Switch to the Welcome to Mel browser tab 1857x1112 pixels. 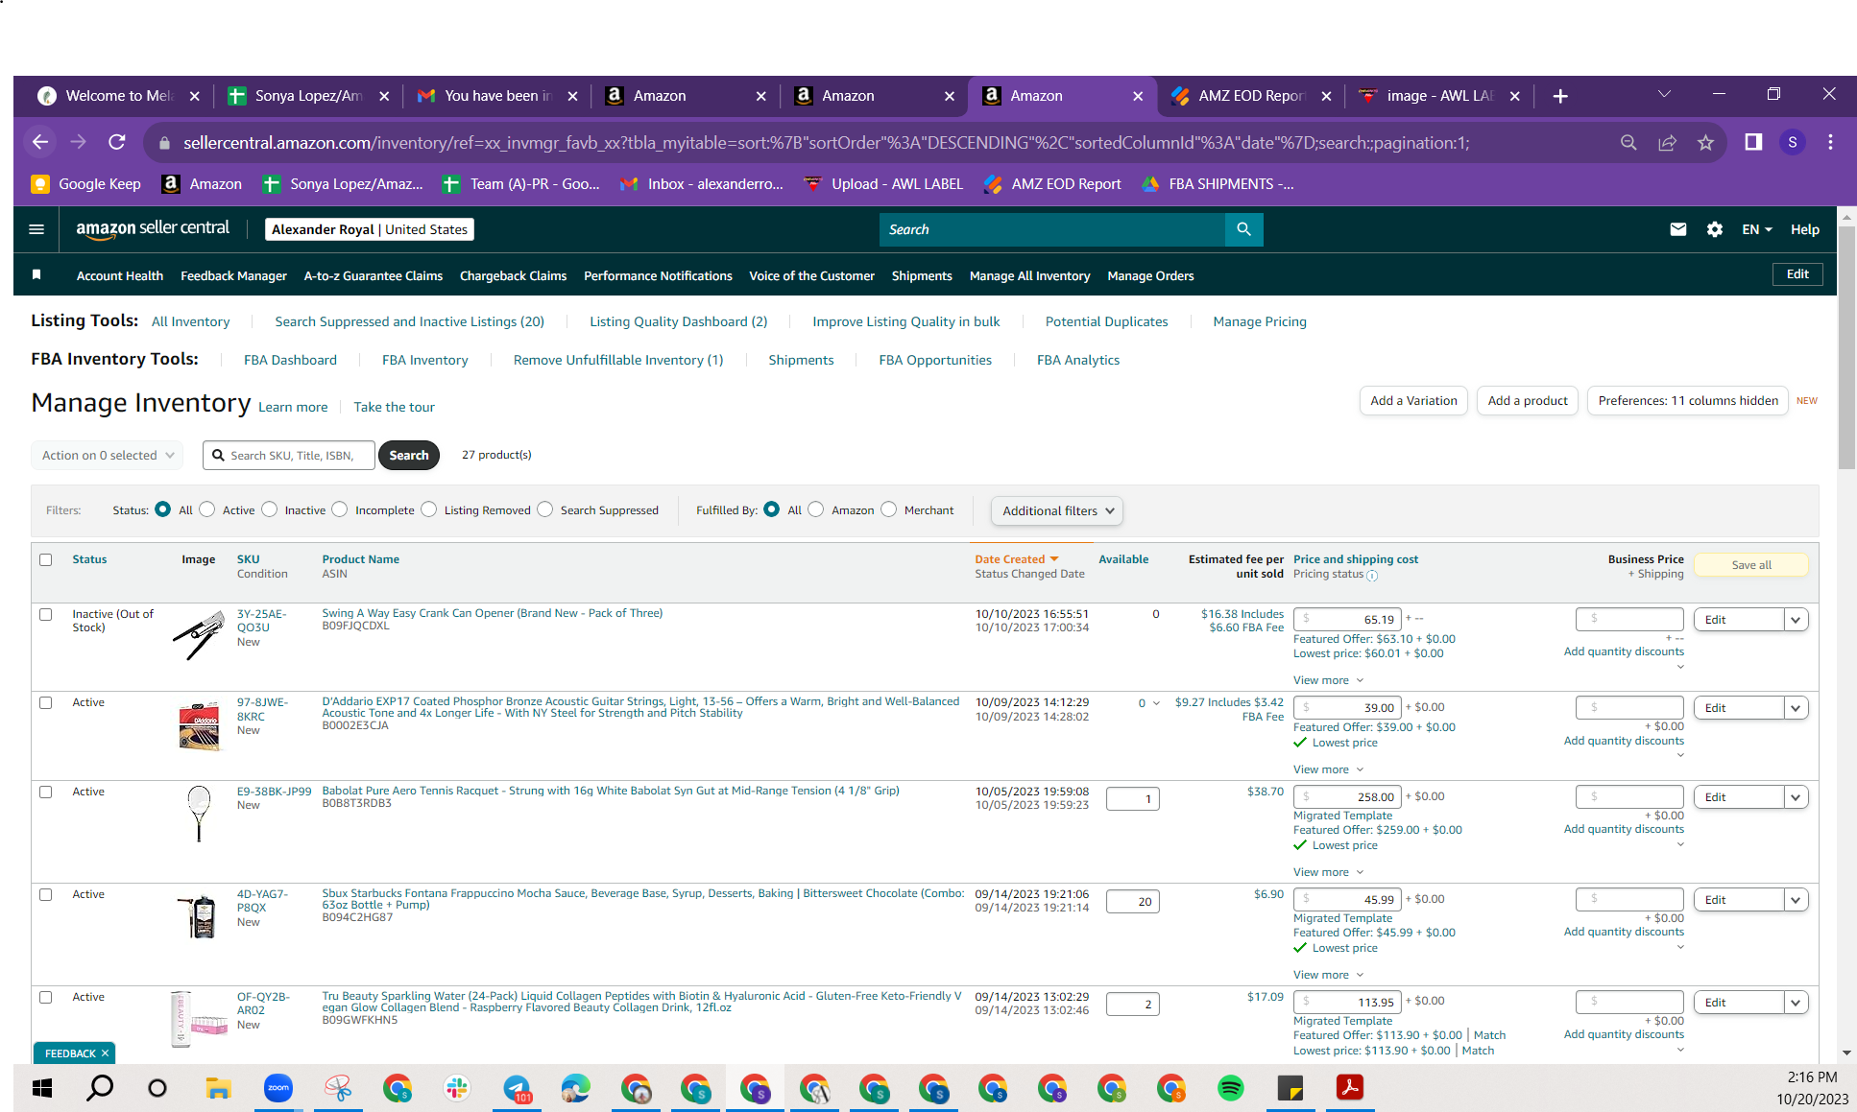(118, 96)
